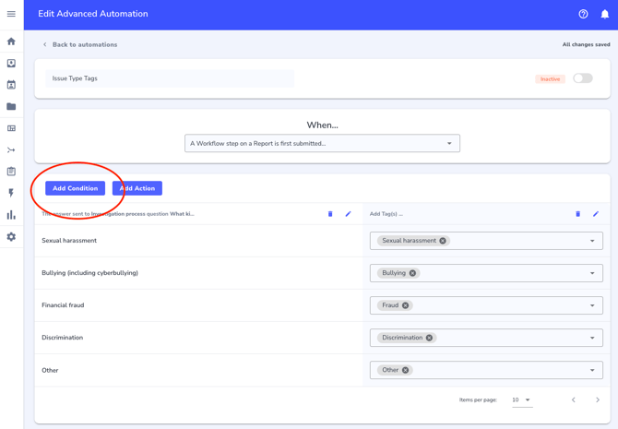Image resolution: width=618 pixels, height=429 pixels.
Task: Click the Add Action button
Action: coord(137,188)
